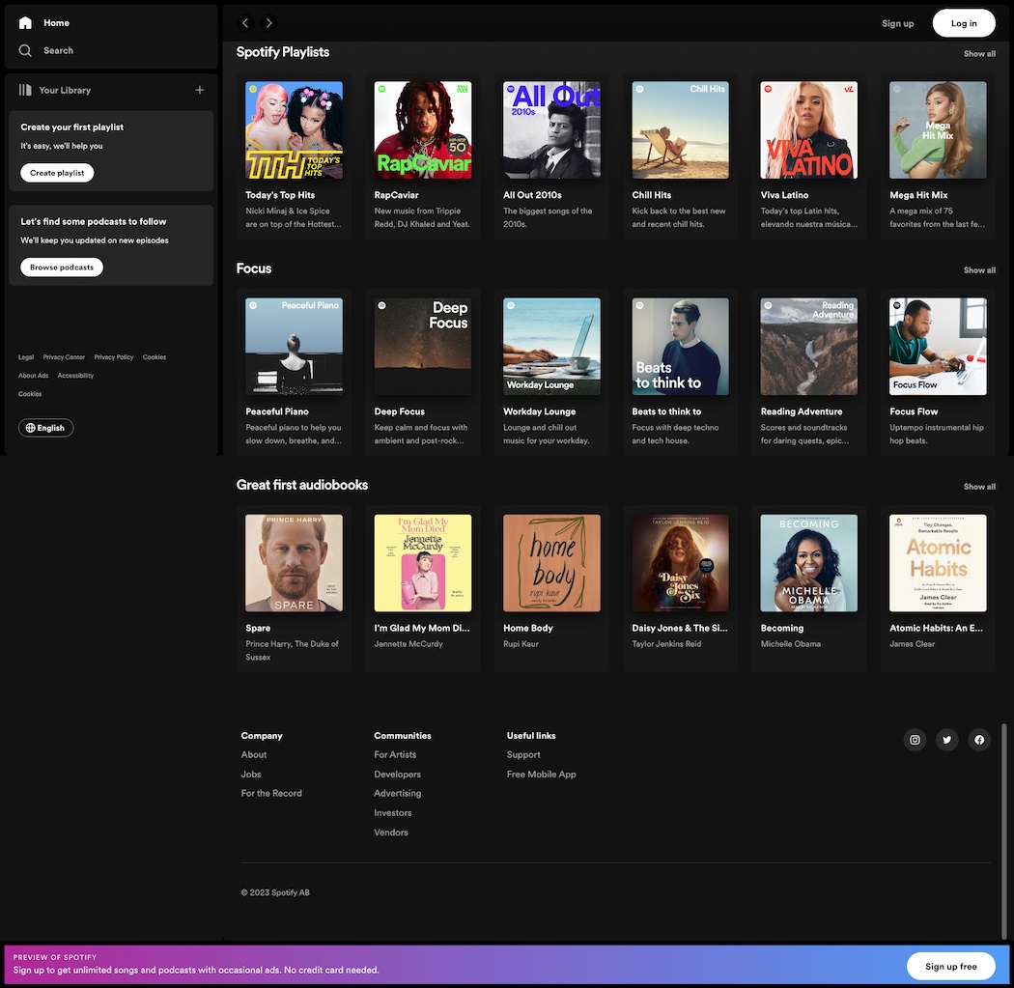Open the Privacy Policy link

(114, 357)
